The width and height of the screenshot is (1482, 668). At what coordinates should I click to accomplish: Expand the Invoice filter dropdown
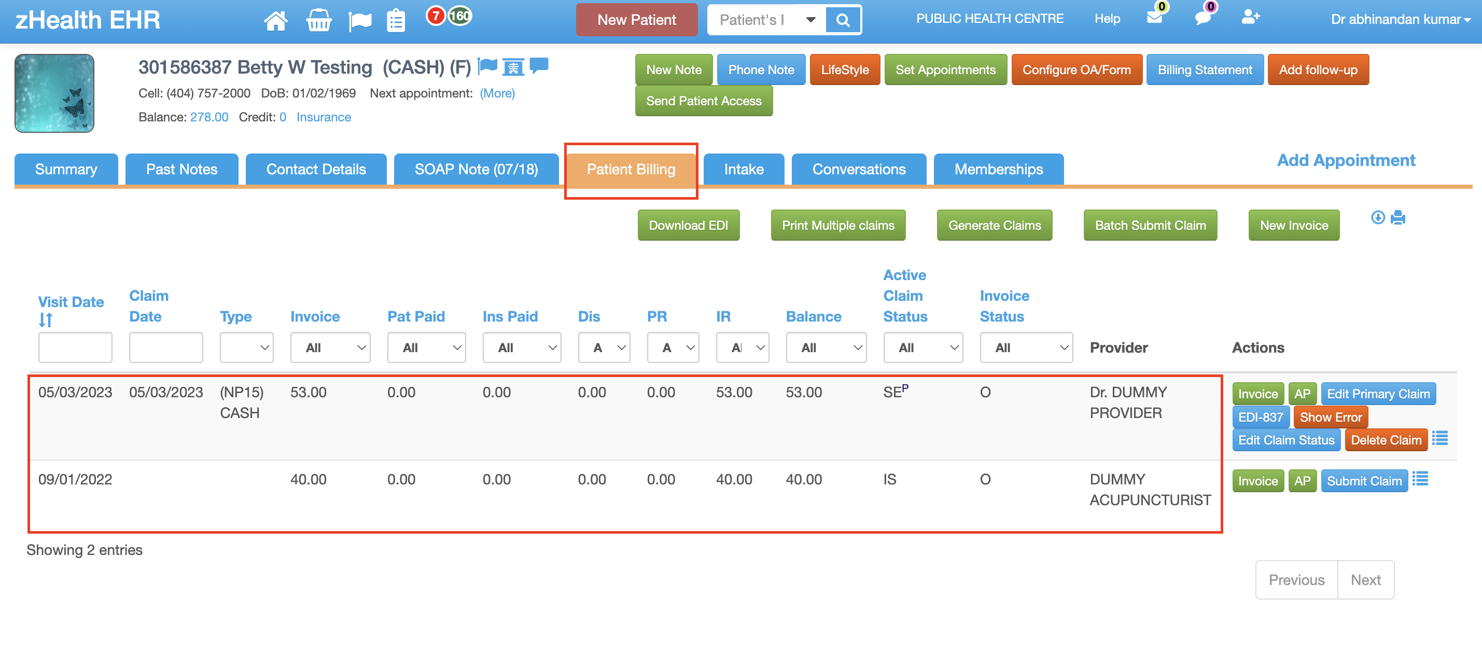click(330, 347)
